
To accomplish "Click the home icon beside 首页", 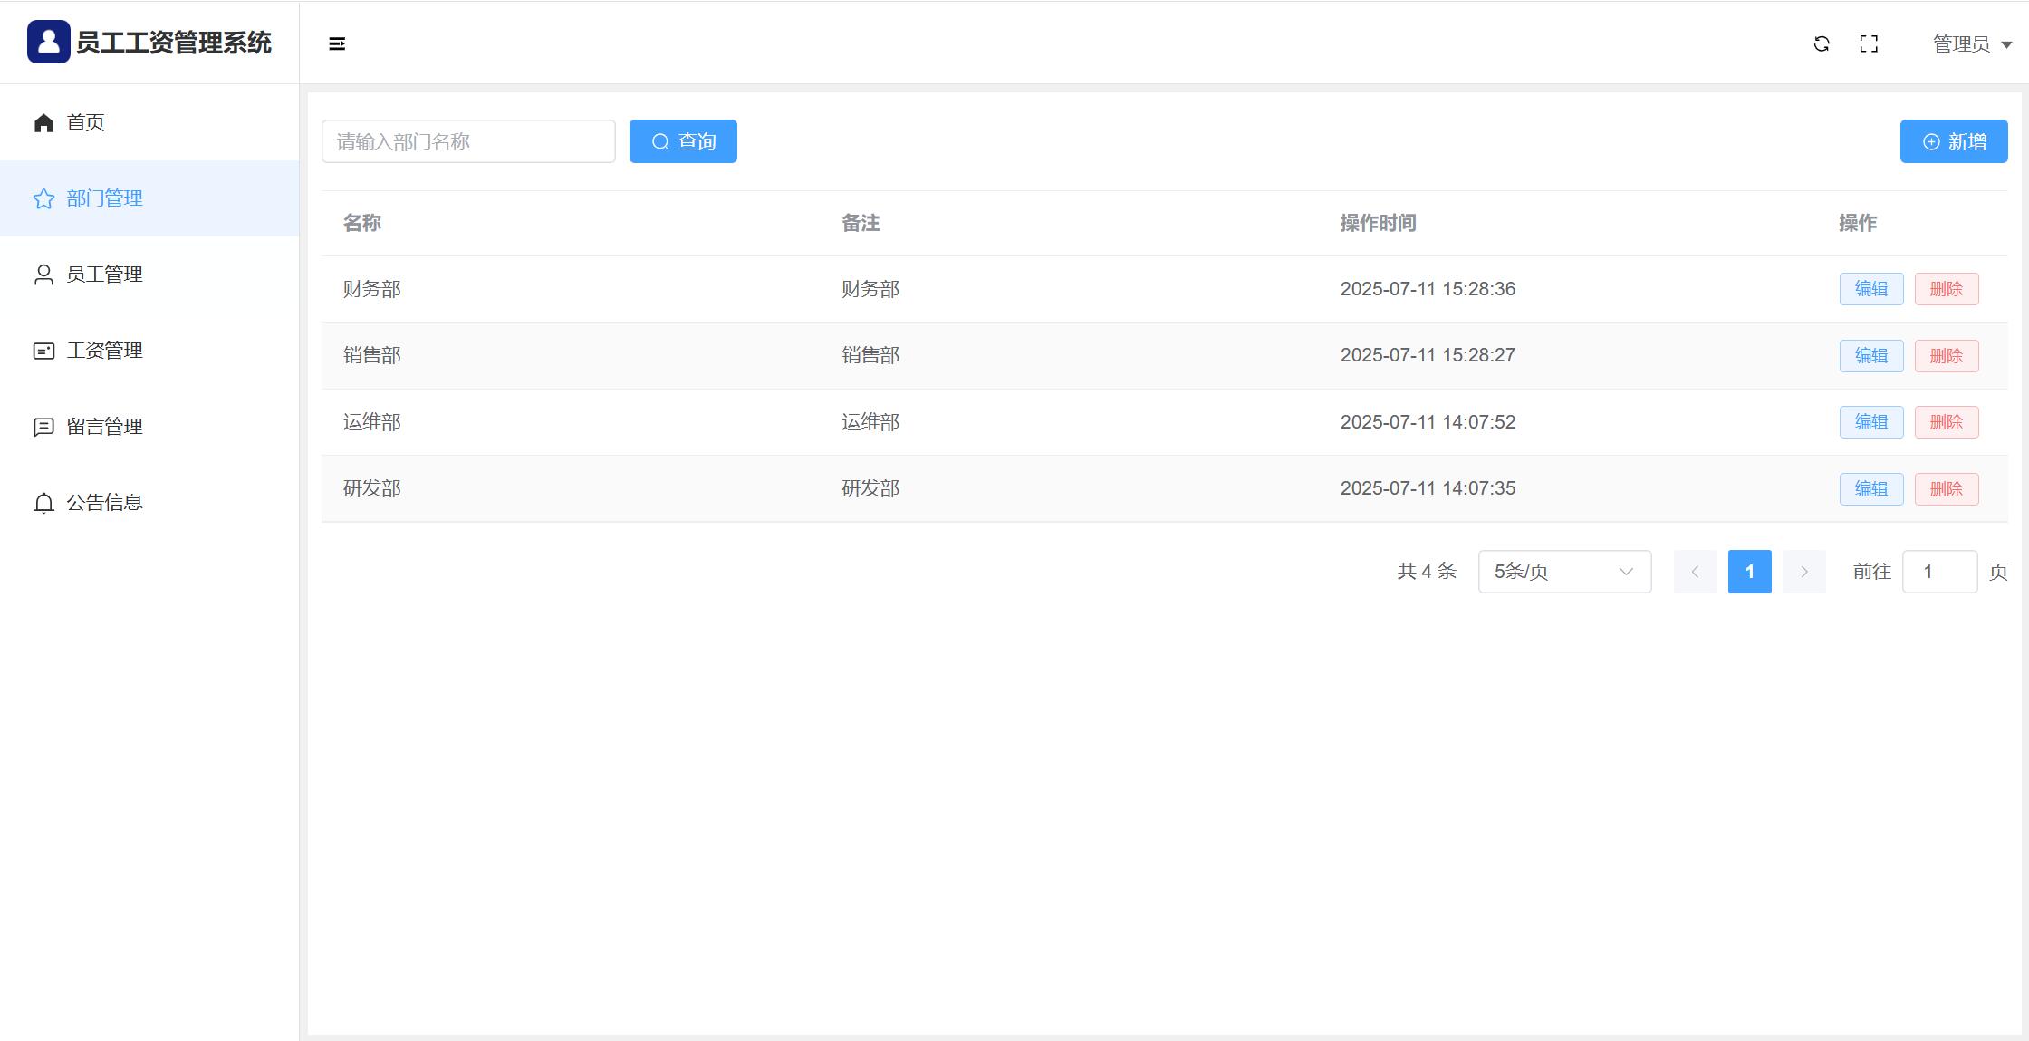I will pyautogui.click(x=43, y=122).
